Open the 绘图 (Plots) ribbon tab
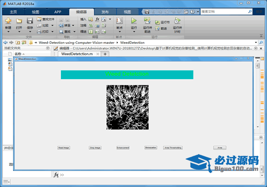 (x=35, y=12)
